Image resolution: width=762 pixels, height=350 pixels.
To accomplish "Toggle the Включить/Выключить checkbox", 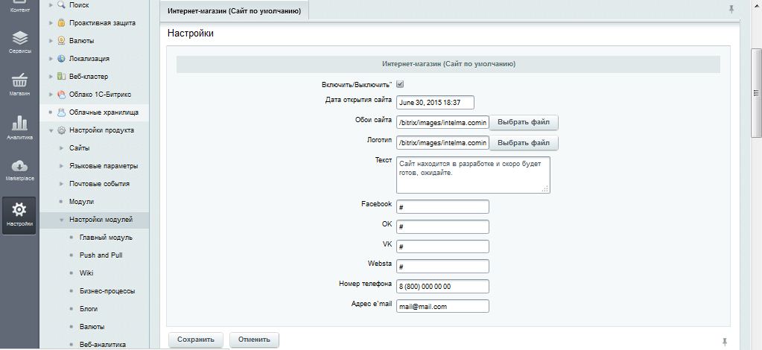I will (x=400, y=84).
